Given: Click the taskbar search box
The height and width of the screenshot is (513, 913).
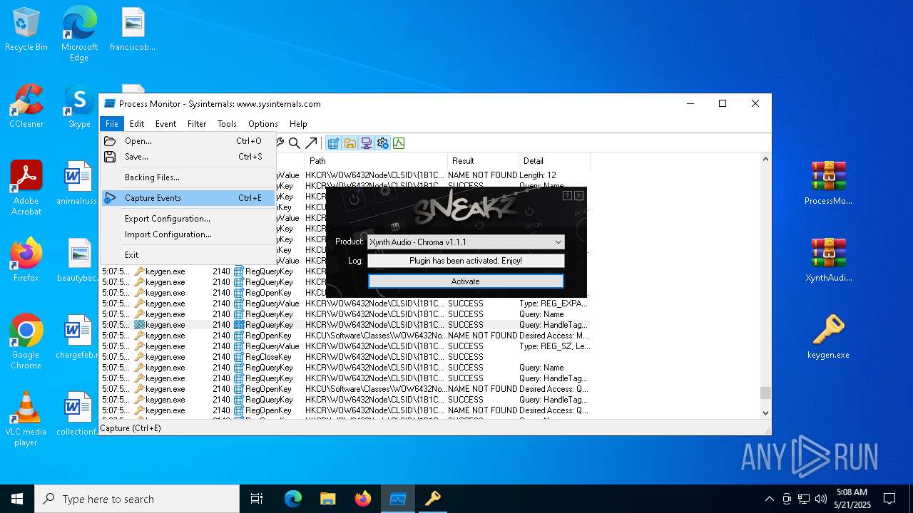Looking at the screenshot, I should pos(137,499).
